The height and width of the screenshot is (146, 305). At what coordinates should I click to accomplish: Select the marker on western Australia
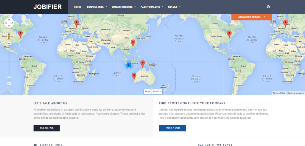(134, 76)
